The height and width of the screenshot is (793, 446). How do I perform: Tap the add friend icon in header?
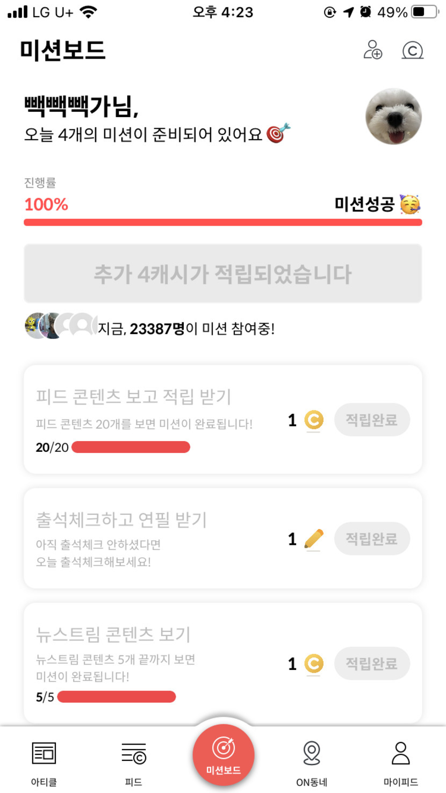373,50
